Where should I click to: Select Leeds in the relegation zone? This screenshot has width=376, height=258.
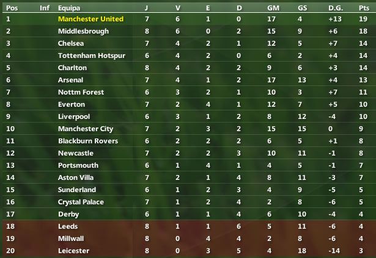68,226
